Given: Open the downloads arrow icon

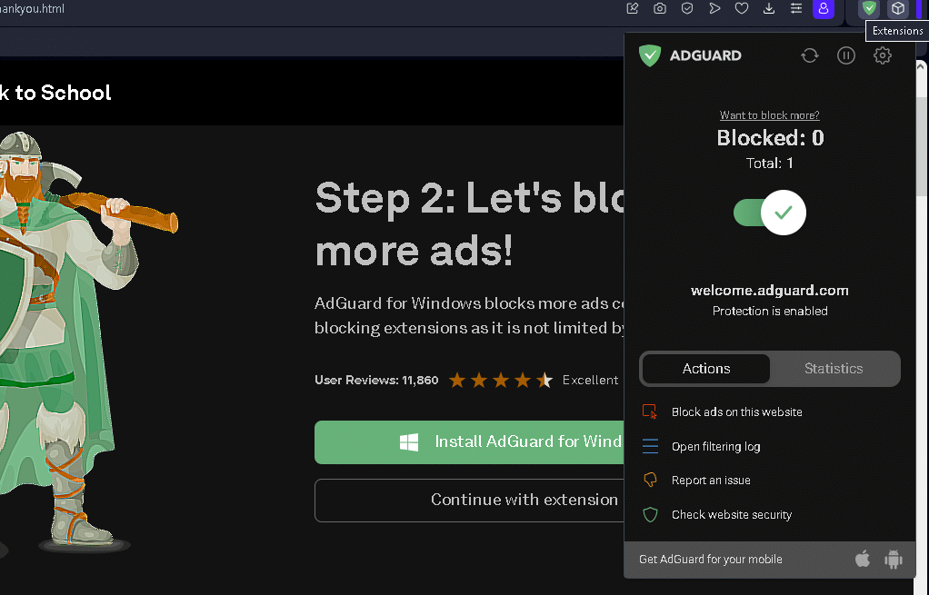Looking at the screenshot, I should (x=769, y=8).
